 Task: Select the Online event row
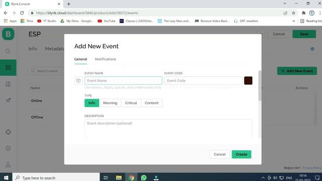coord(37,101)
